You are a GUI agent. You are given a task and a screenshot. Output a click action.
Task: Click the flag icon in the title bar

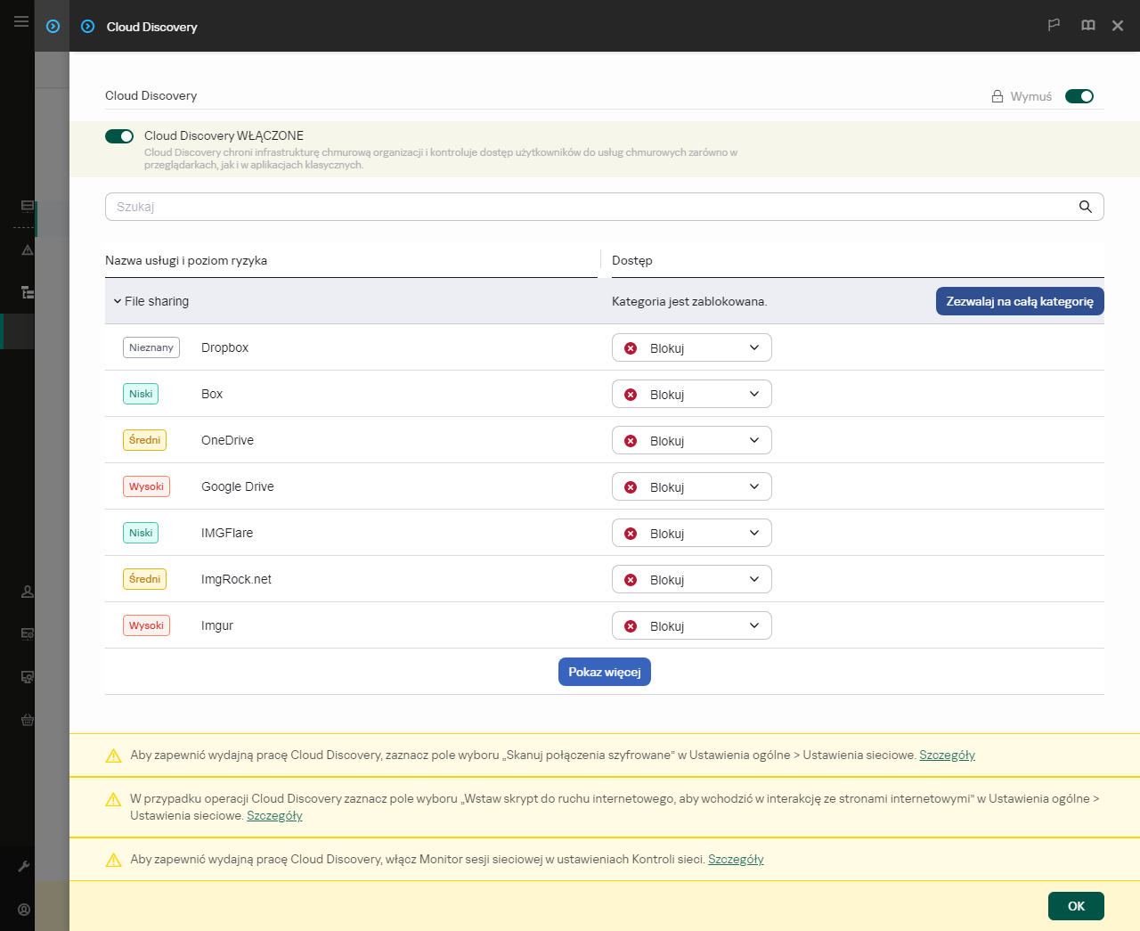pos(1054,25)
